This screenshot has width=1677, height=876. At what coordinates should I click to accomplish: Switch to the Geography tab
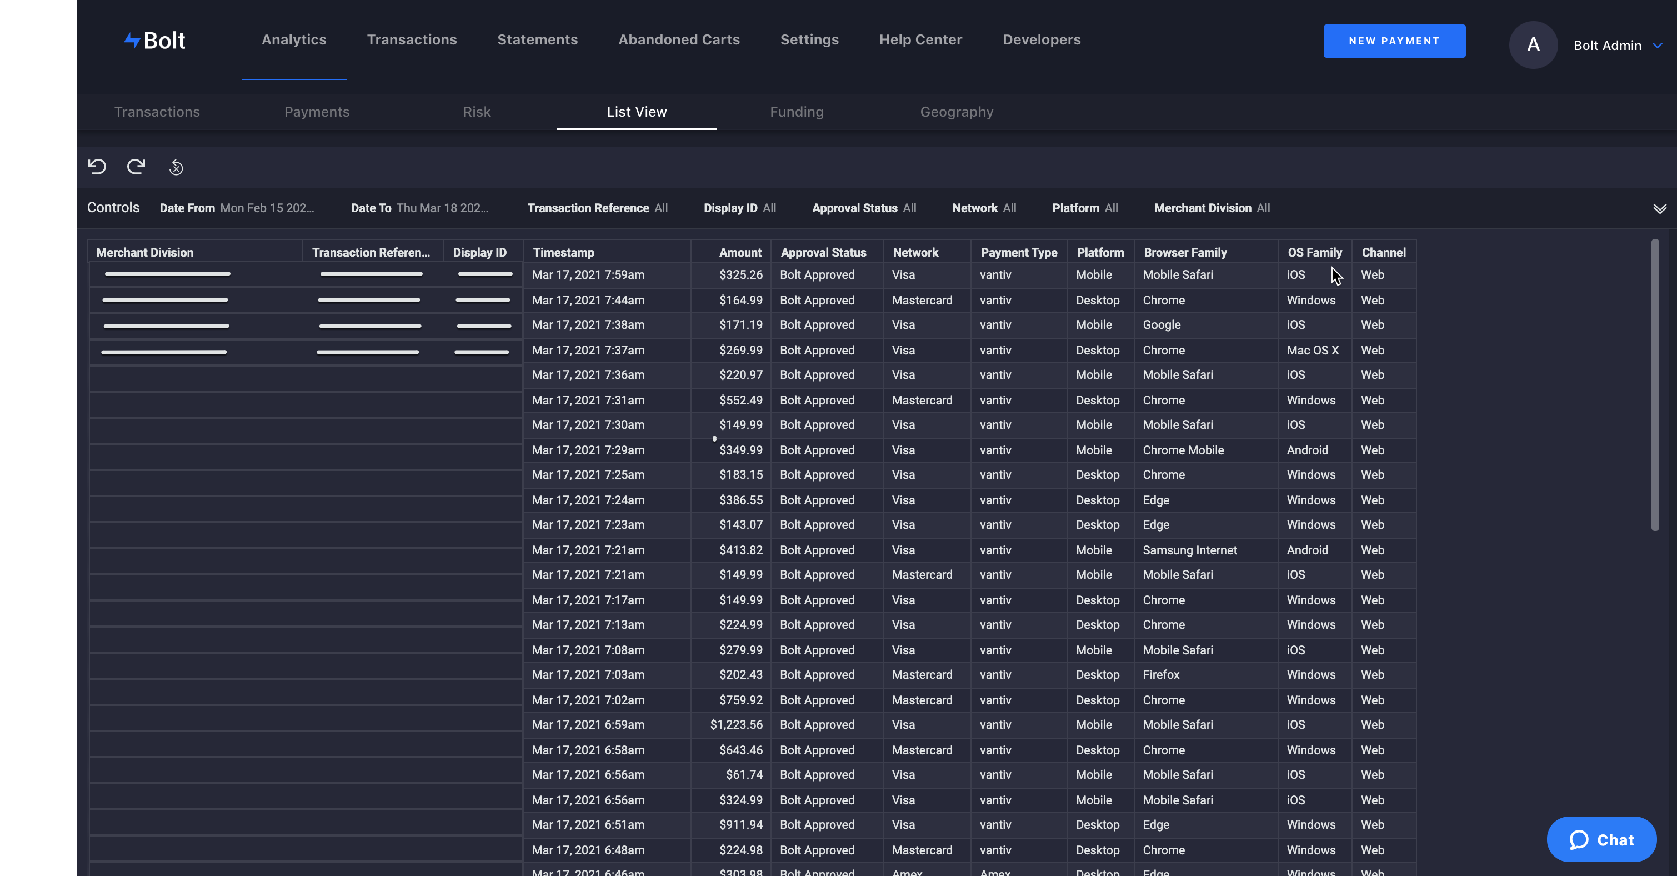click(x=957, y=112)
